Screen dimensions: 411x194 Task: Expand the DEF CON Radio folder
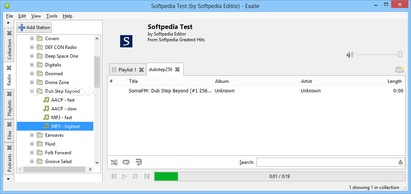(x=32, y=47)
